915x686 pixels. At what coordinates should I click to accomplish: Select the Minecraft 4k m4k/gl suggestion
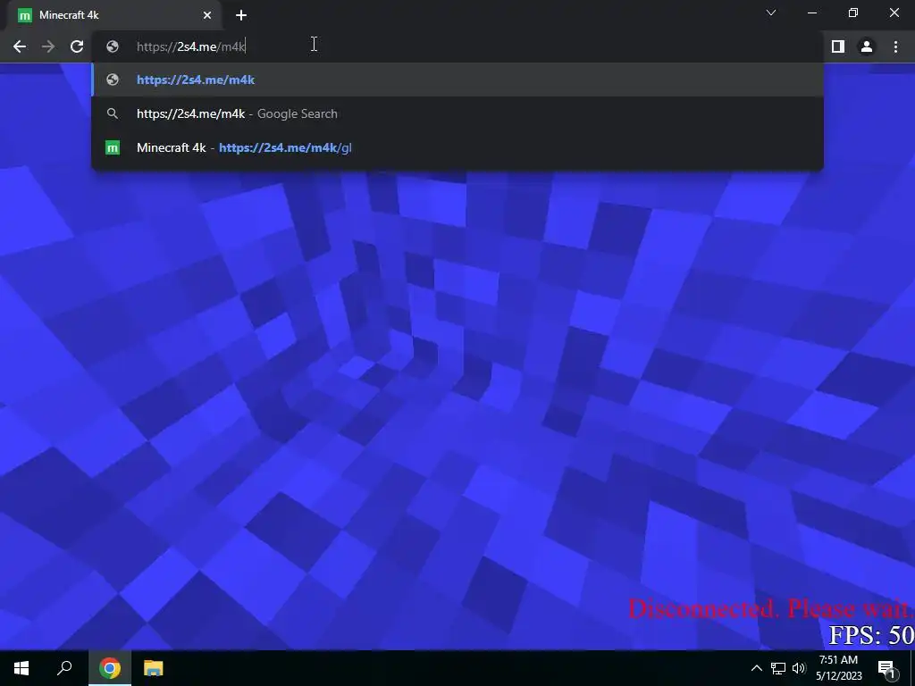coord(457,147)
